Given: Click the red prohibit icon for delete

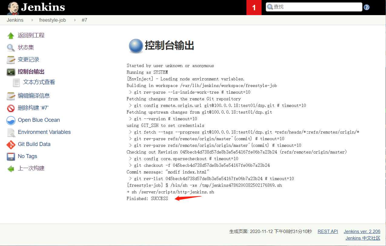Looking at the screenshot, I should pyautogui.click(x=11, y=108).
